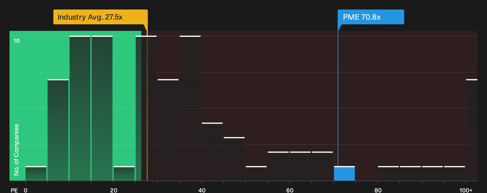Select the histogram bar for PE 20-25
This screenshot has width=487, height=193.
pos(124,173)
